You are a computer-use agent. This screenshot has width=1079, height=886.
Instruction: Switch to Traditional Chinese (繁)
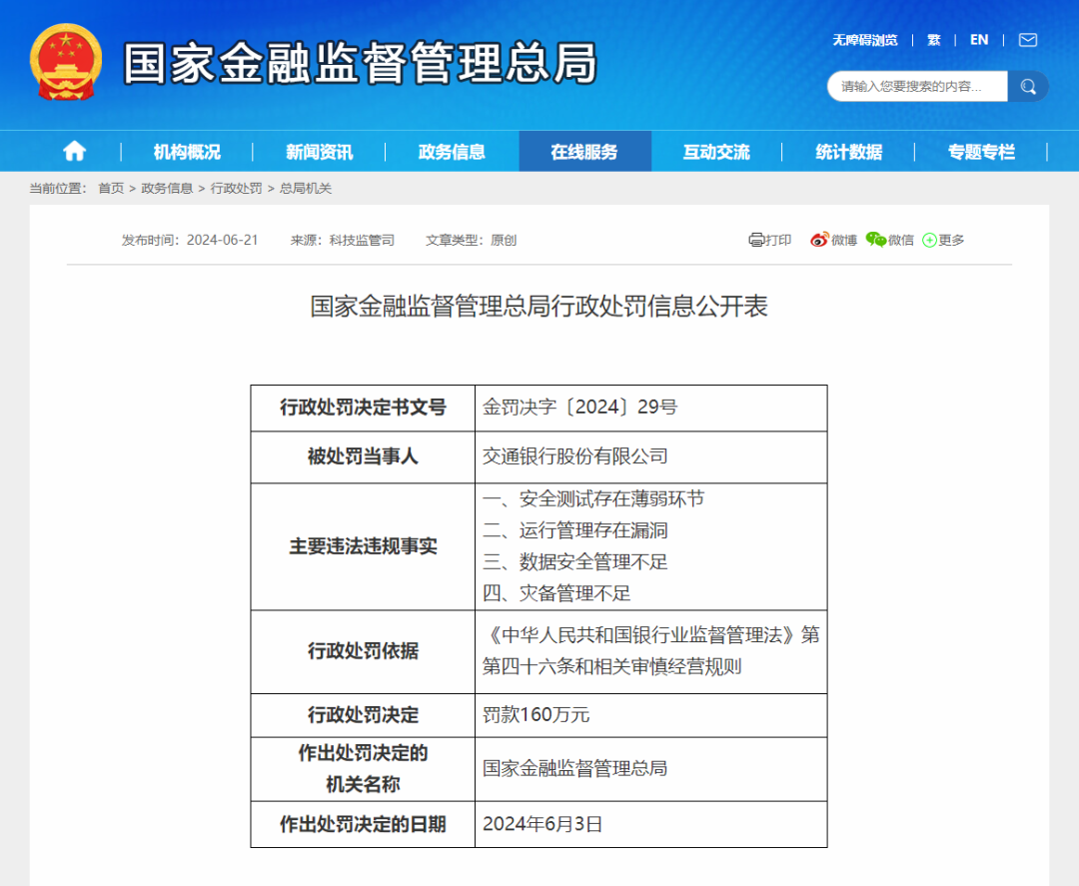tap(933, 40)
